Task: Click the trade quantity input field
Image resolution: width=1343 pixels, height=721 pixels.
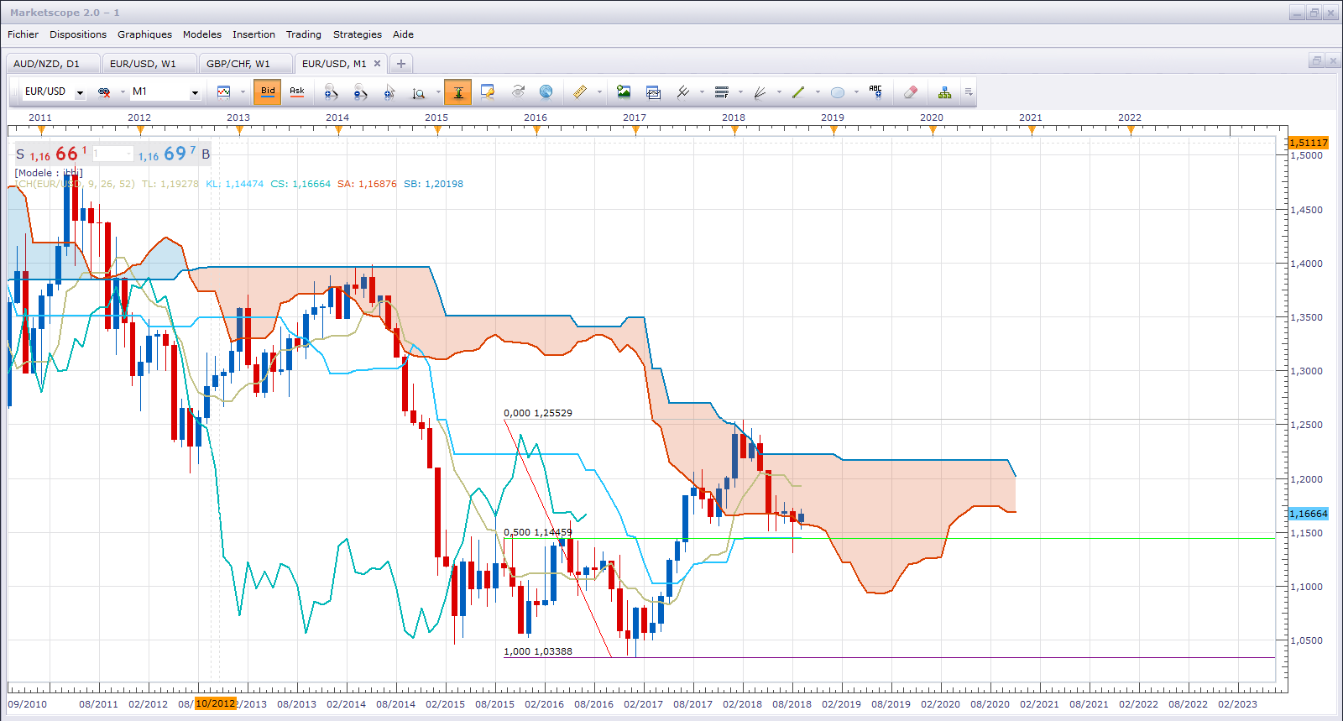Action: (112, 154)
